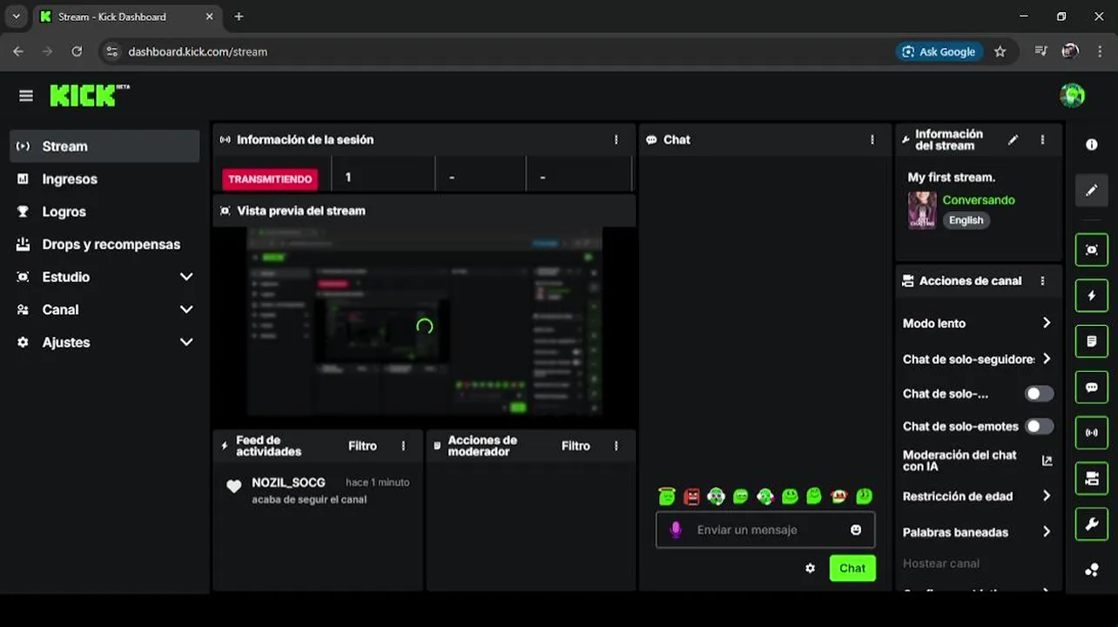Click the three-circles icon at sidebar bottom
The height and width of the screenshot is (627, 1118).
pos(1091,570)
